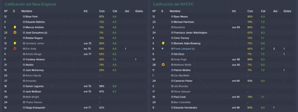Click Matthew Wolfe's orange injury cross icon
Viewport: 298px width, 112px height.
point(163,65)
